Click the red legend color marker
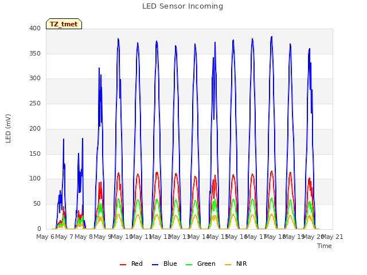 click(123, 265)
